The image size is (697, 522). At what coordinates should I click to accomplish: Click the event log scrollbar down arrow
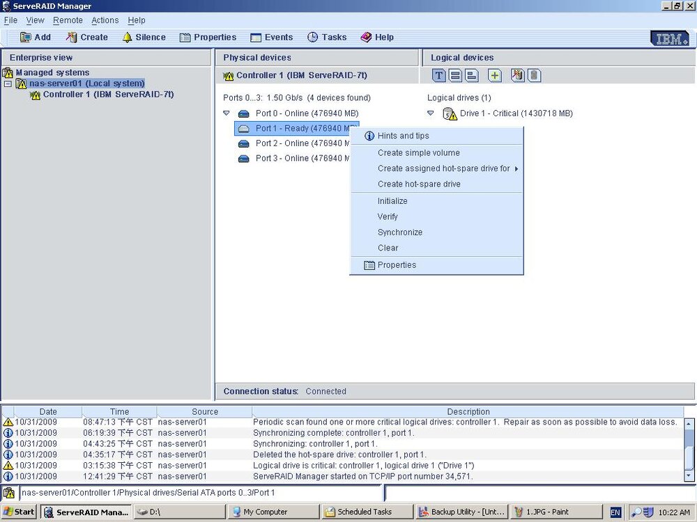(x=689, y=475)
